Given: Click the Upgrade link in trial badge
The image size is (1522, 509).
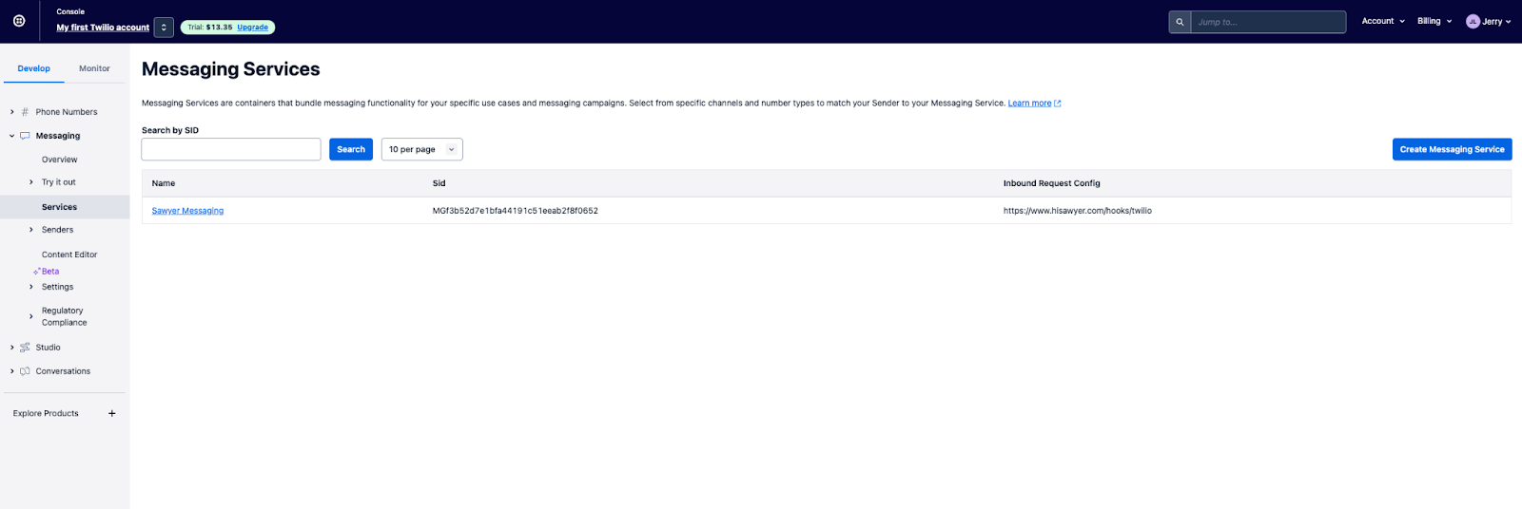Looking at the screenshot, I should point(252,28).
